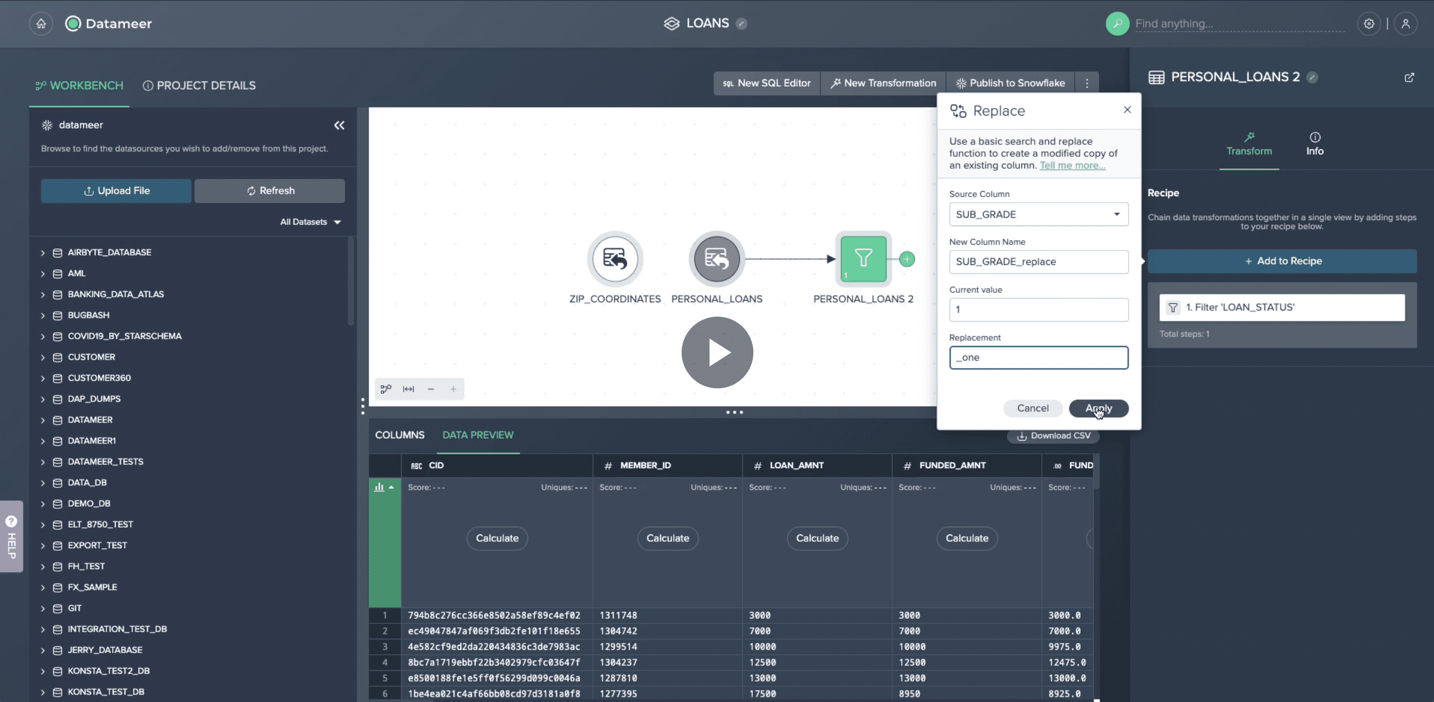Expand the CUSTOMER360 database
This screenshot has width=1434, height=702.
pyautogui.click(x=43, y=378)
